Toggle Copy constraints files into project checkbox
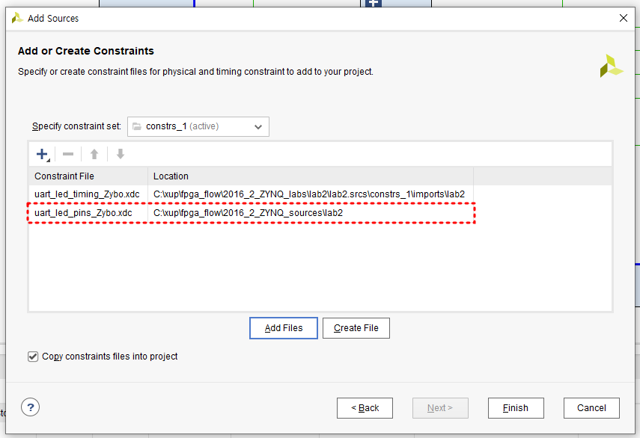Image resolution: width=640 pixels, height=438 pixels. pyautogui.click(x=33, y=357)
